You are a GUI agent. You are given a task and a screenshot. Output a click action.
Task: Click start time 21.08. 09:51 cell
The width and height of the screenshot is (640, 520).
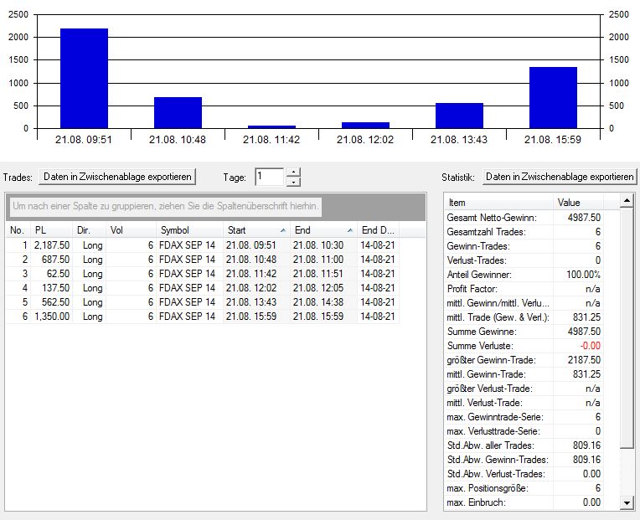256,245
